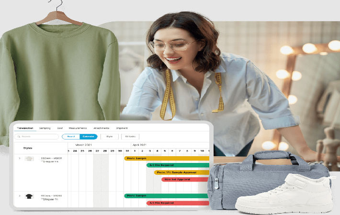Click the date 30 column header

click(120, 151)
